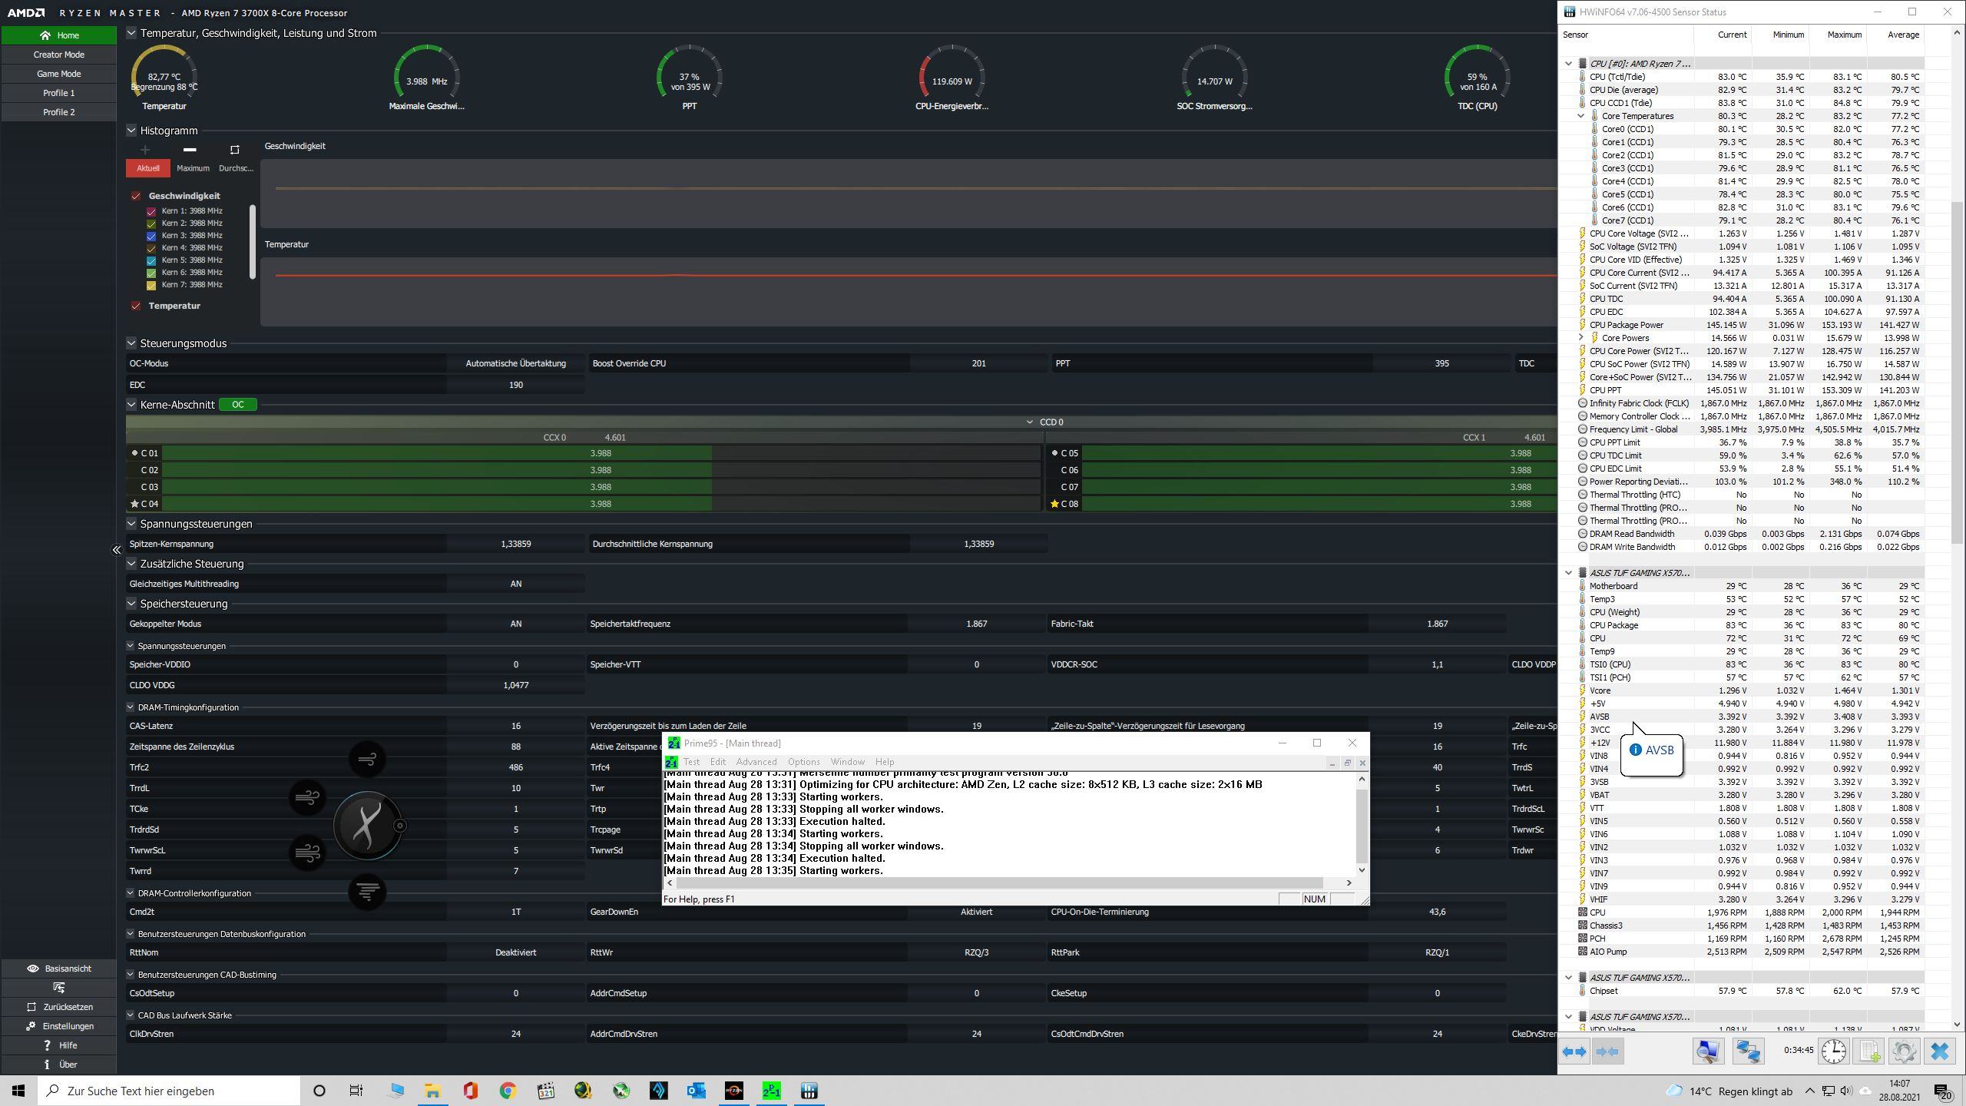Toggle the Kern 1 checkbox
The height and width of the screenshot is (1106, 1966).
coord(151,211)
